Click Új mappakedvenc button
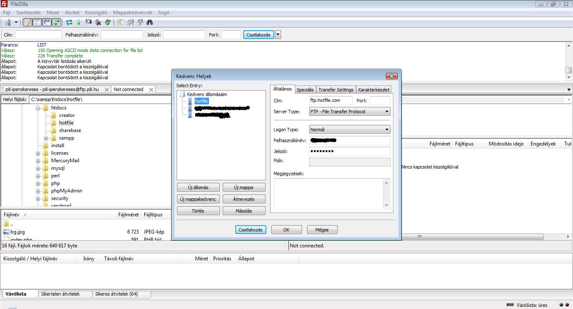Screen dimensions: 573x309 198,199
